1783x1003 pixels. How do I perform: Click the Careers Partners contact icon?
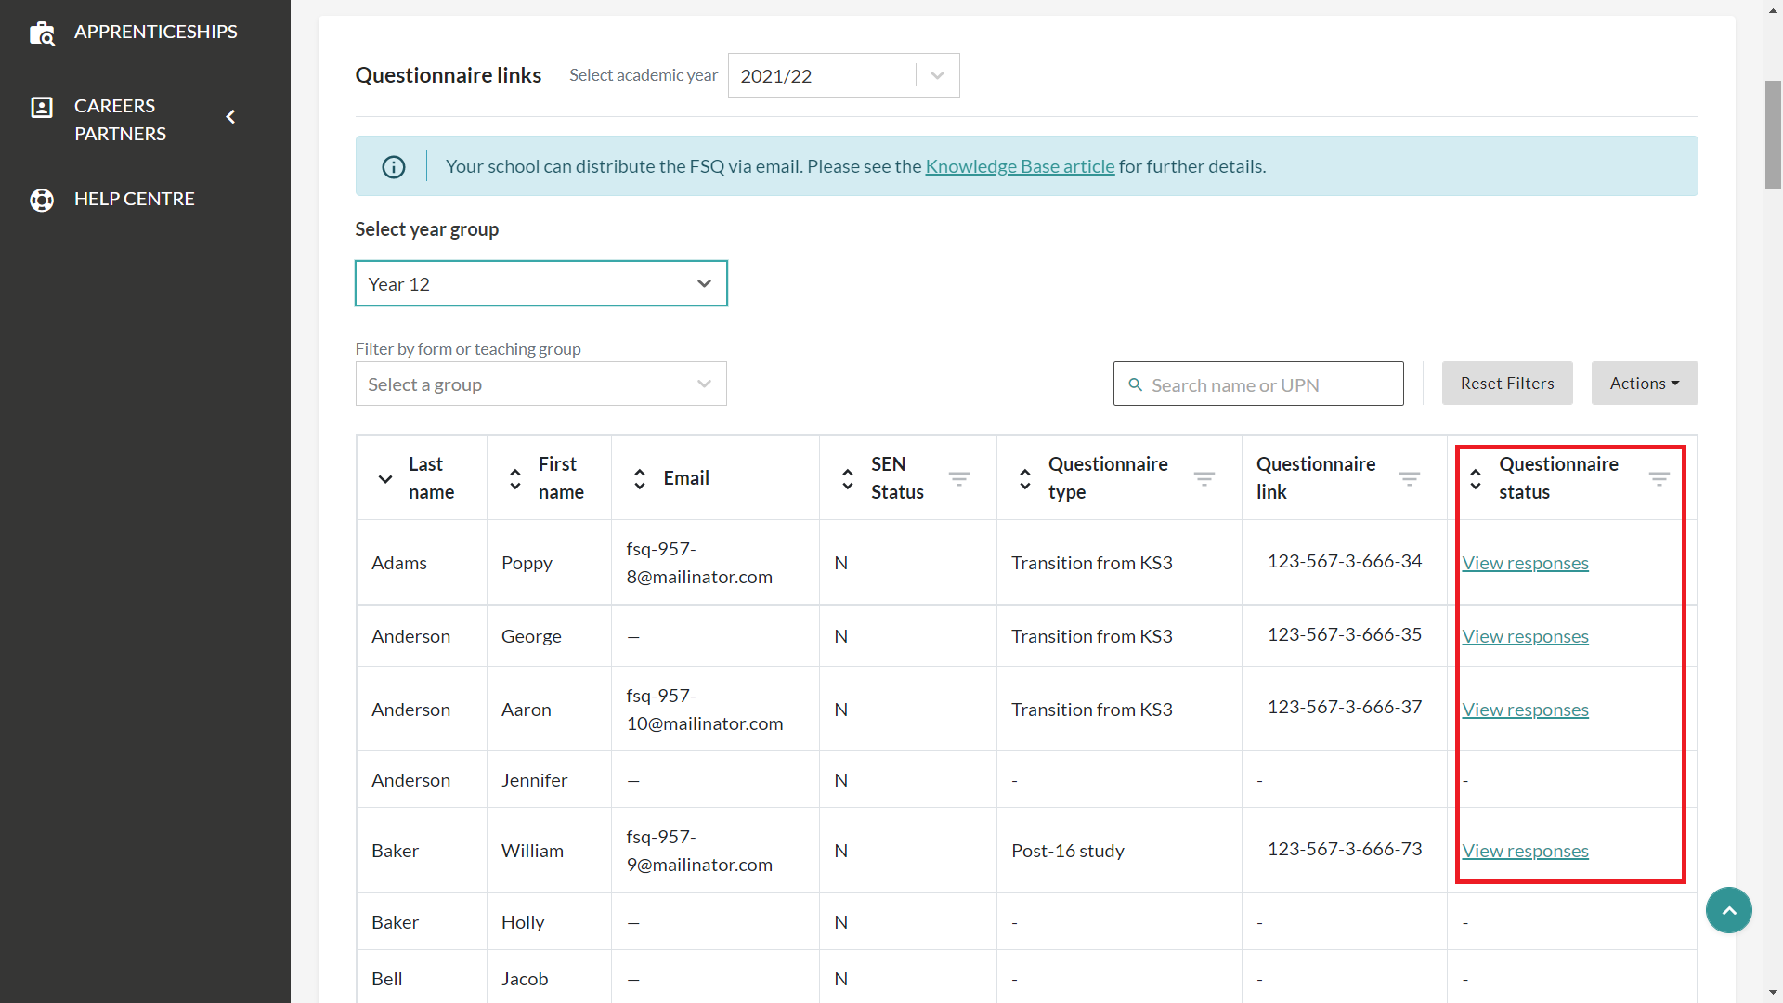coord(42,108)
